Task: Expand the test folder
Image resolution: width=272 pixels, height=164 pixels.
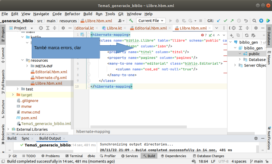Action: [18, 89]
